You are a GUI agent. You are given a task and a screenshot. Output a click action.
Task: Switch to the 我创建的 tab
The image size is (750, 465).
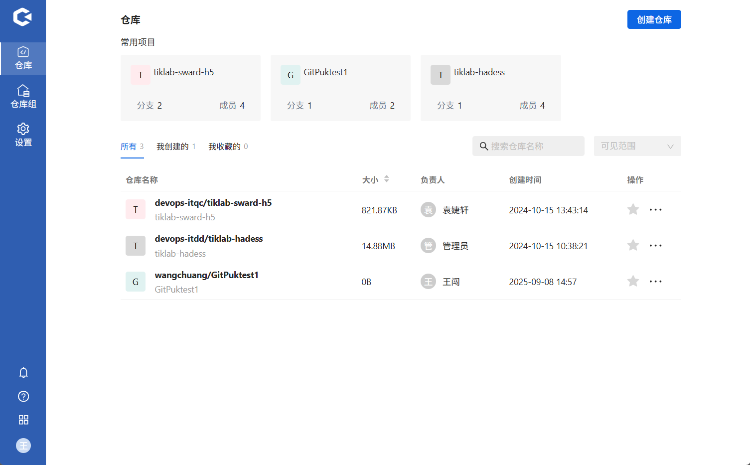coord(176,147)
